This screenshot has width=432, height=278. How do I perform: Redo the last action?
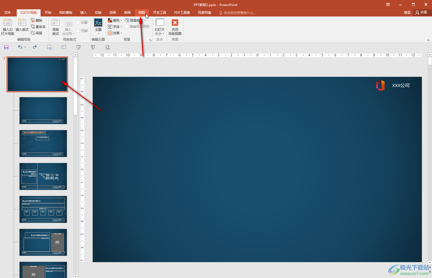click(x=35, y=47)
